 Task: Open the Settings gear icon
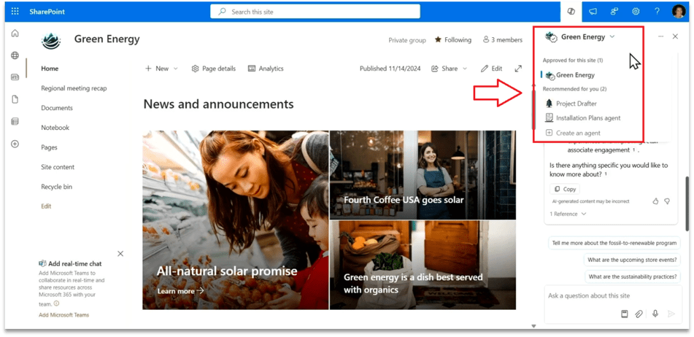(636, 12)
